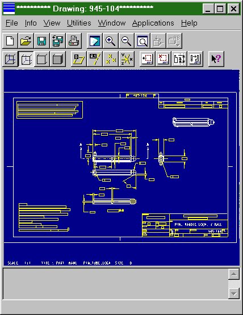Toggle datum planes display icon
The width and height of the screenshot is (243, 315).
(79, 59)
